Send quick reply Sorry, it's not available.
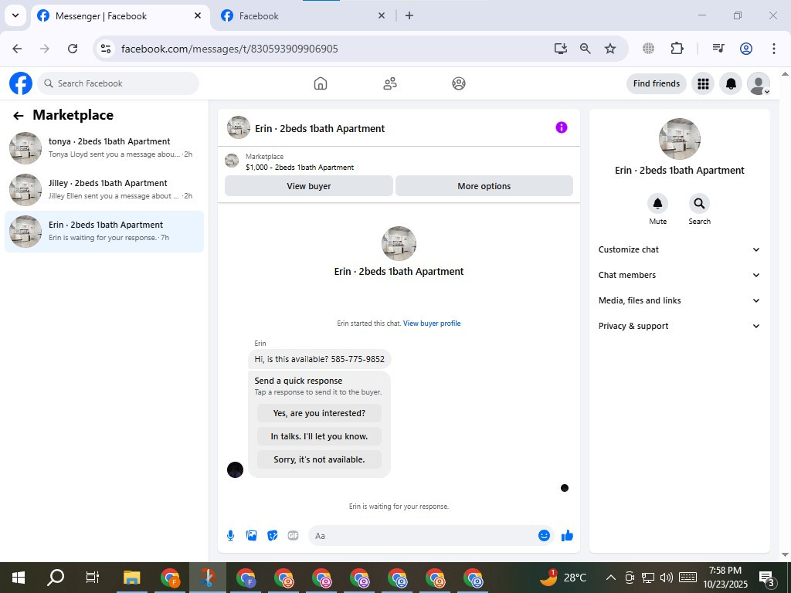The image size is (791, 593). 319,459
